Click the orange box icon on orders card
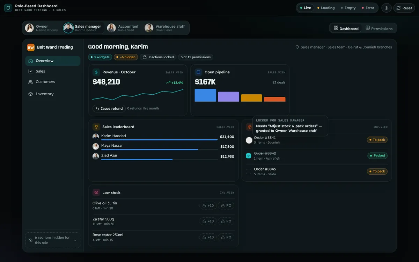This screenshot has width=419, height=262. point(249,127)
